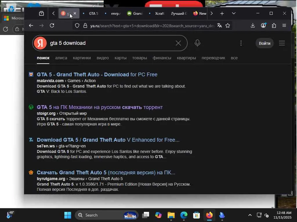Open Microsoft Store from the taskbar
Image resolution: width=297 pixels, height=222 pixels.
(196, 215)
